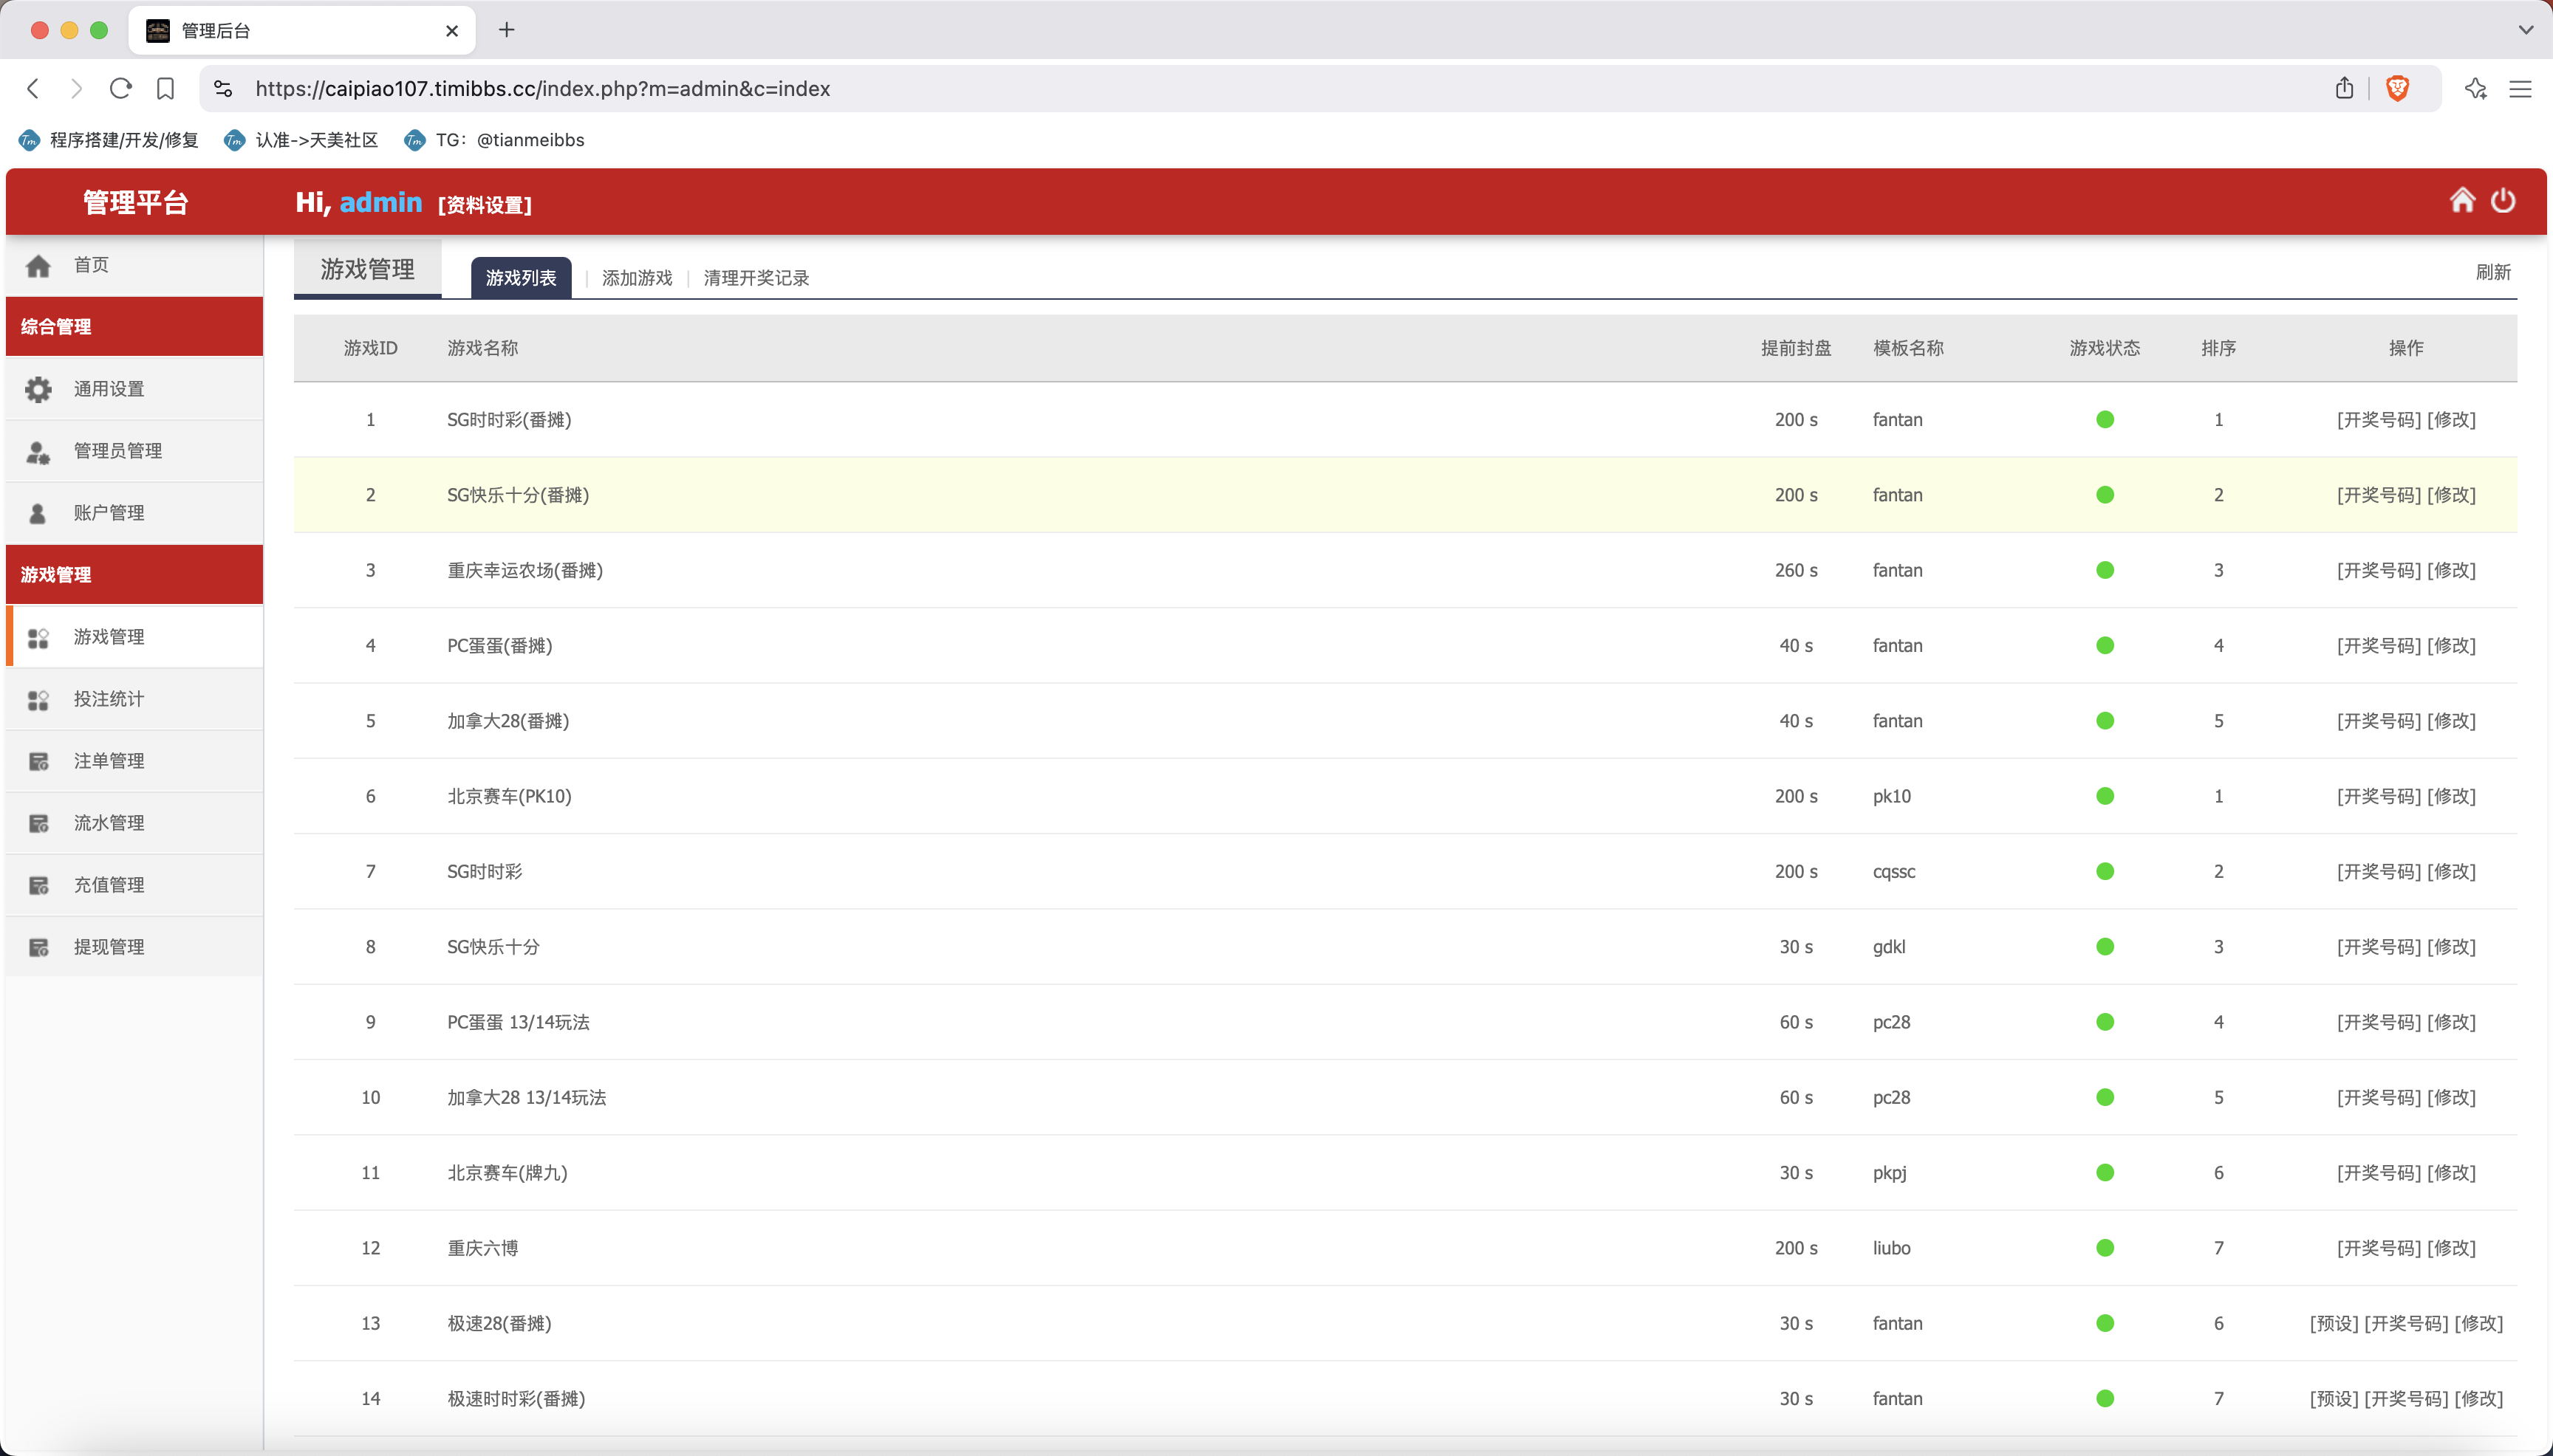2553x1456 pixels.
Task: Open the 程序搭建/开发/修复 bookmark
Action: coord(109,140)
